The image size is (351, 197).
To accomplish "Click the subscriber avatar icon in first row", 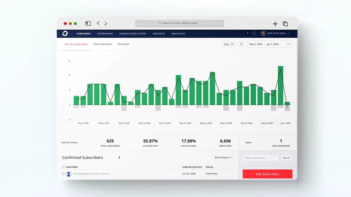I will [69, 174].
